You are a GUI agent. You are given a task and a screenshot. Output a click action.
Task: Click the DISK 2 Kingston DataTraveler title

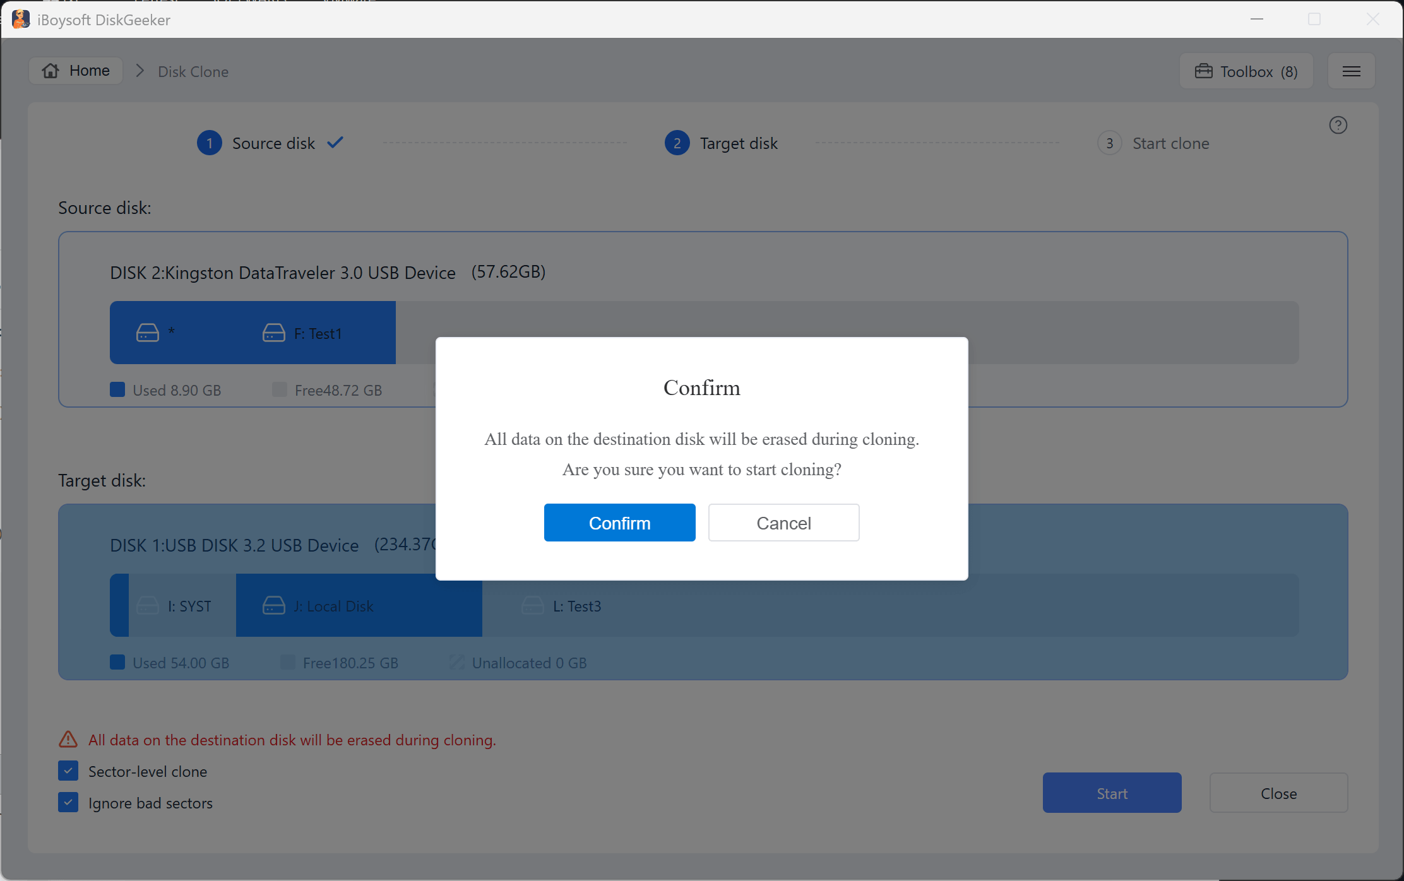pyautogui.click(x=283, y=273)
